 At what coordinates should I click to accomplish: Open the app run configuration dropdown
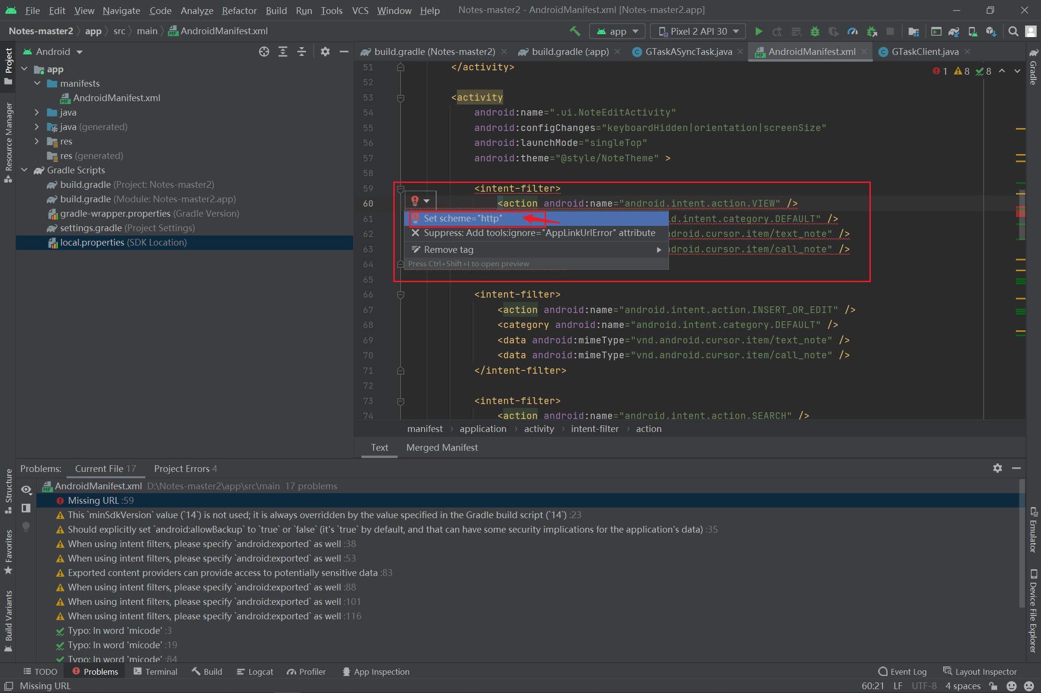coord(617,31)
